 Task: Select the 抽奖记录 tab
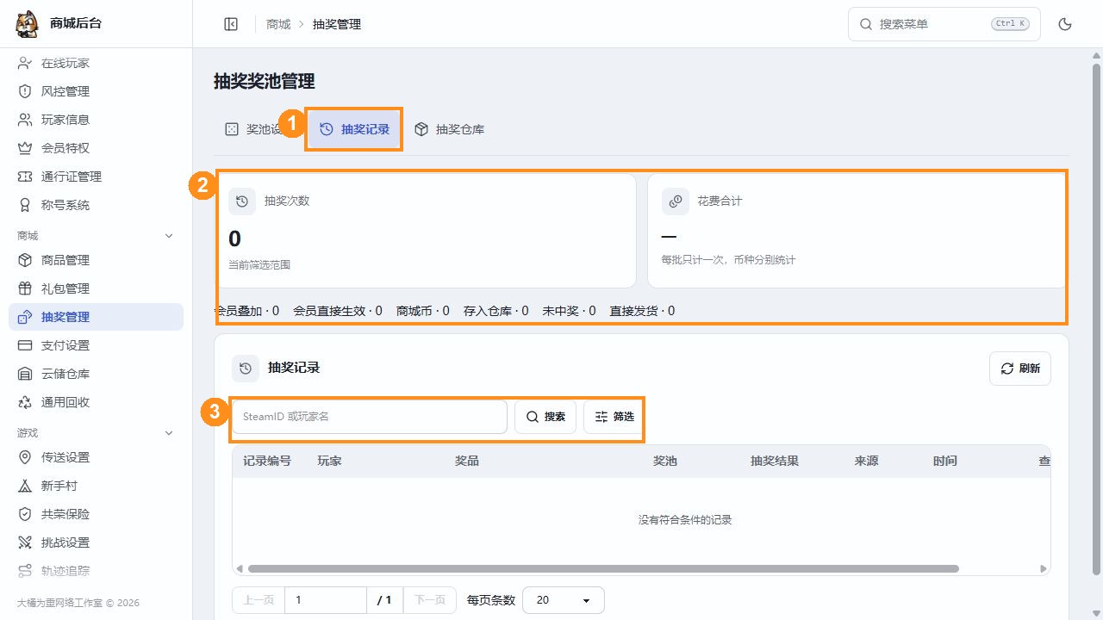click(354, 129)
